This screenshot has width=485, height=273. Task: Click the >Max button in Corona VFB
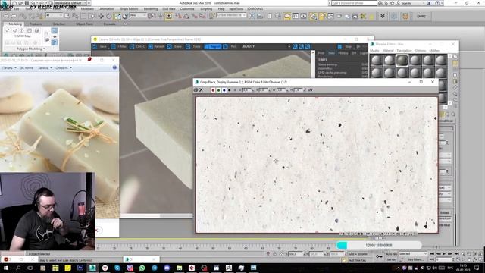120,46
